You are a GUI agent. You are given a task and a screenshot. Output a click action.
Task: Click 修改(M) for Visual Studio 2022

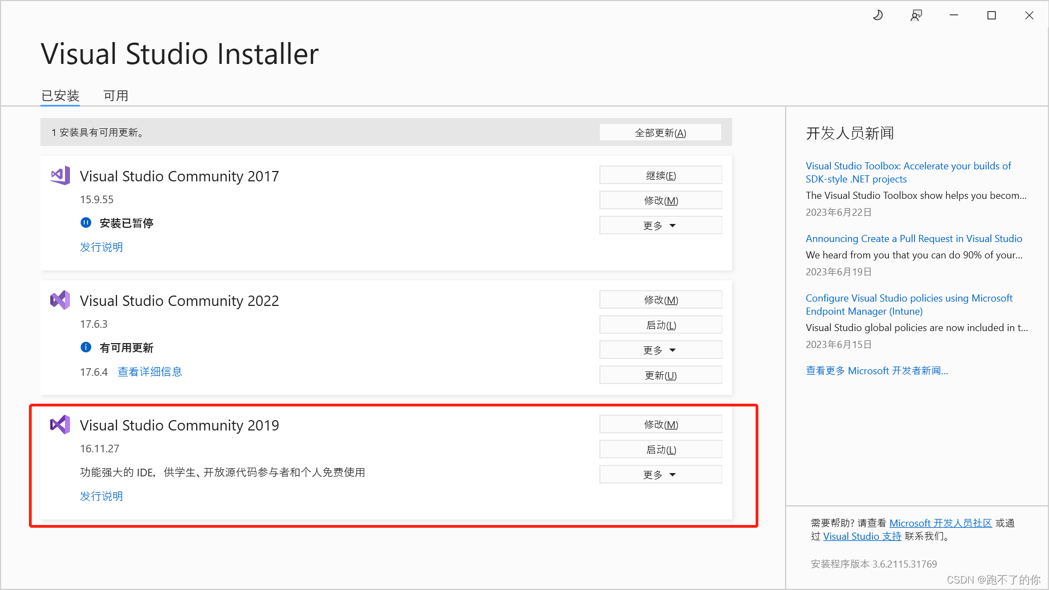click(x=661, y=300)
